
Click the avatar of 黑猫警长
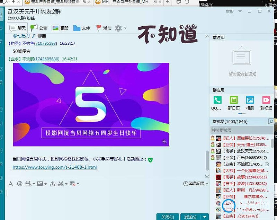(218, 138)
